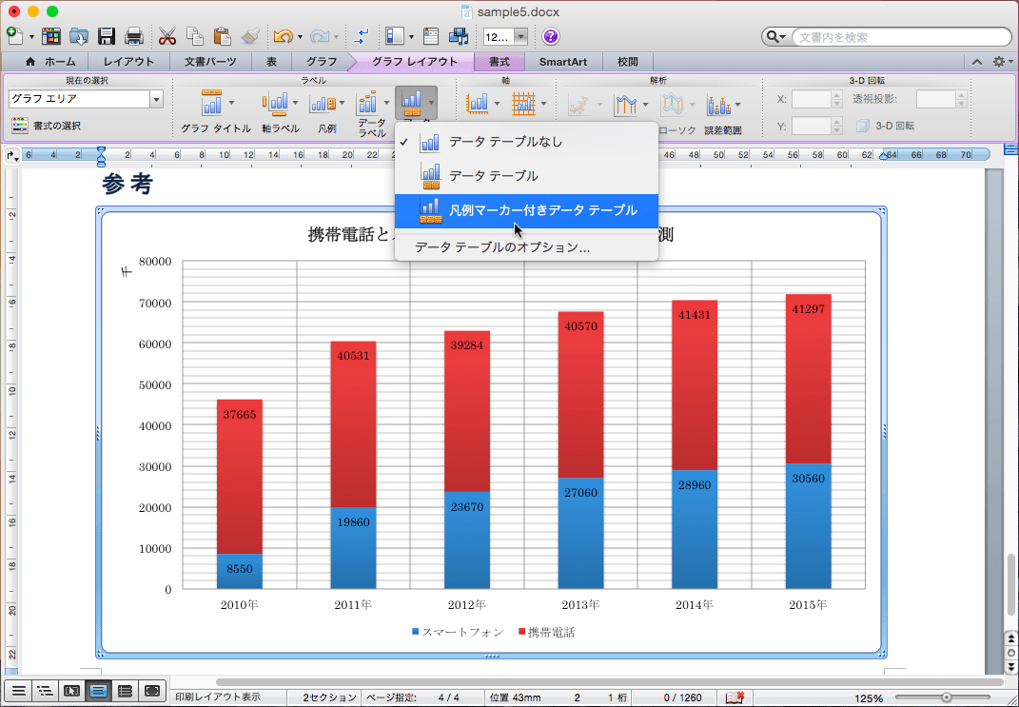1019x707 pixels.
Task: Open ribbon settings gear menu
Action: tap(1003, 62)
